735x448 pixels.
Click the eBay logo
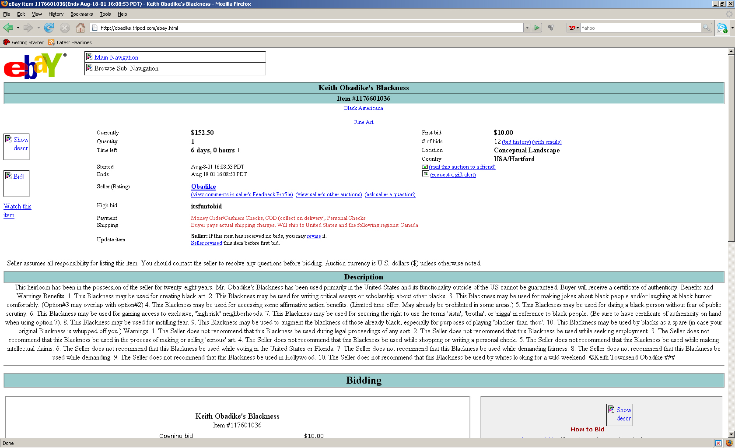click(x=35, y=66)
